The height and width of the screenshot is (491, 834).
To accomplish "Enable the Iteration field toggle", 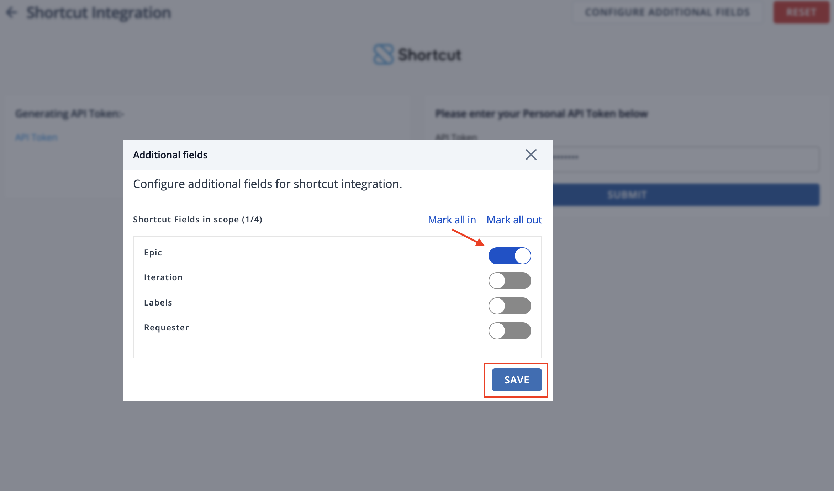I will pyautogui.click(x=510, y=281).
